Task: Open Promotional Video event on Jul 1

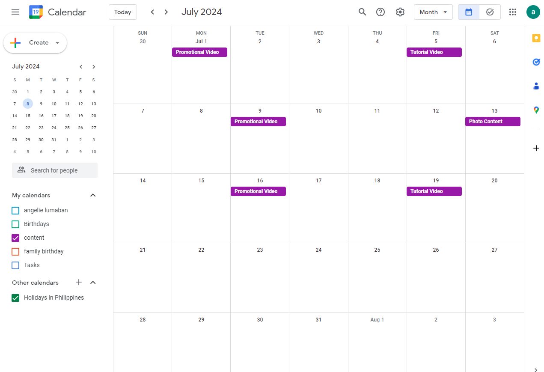Action: 199,52
